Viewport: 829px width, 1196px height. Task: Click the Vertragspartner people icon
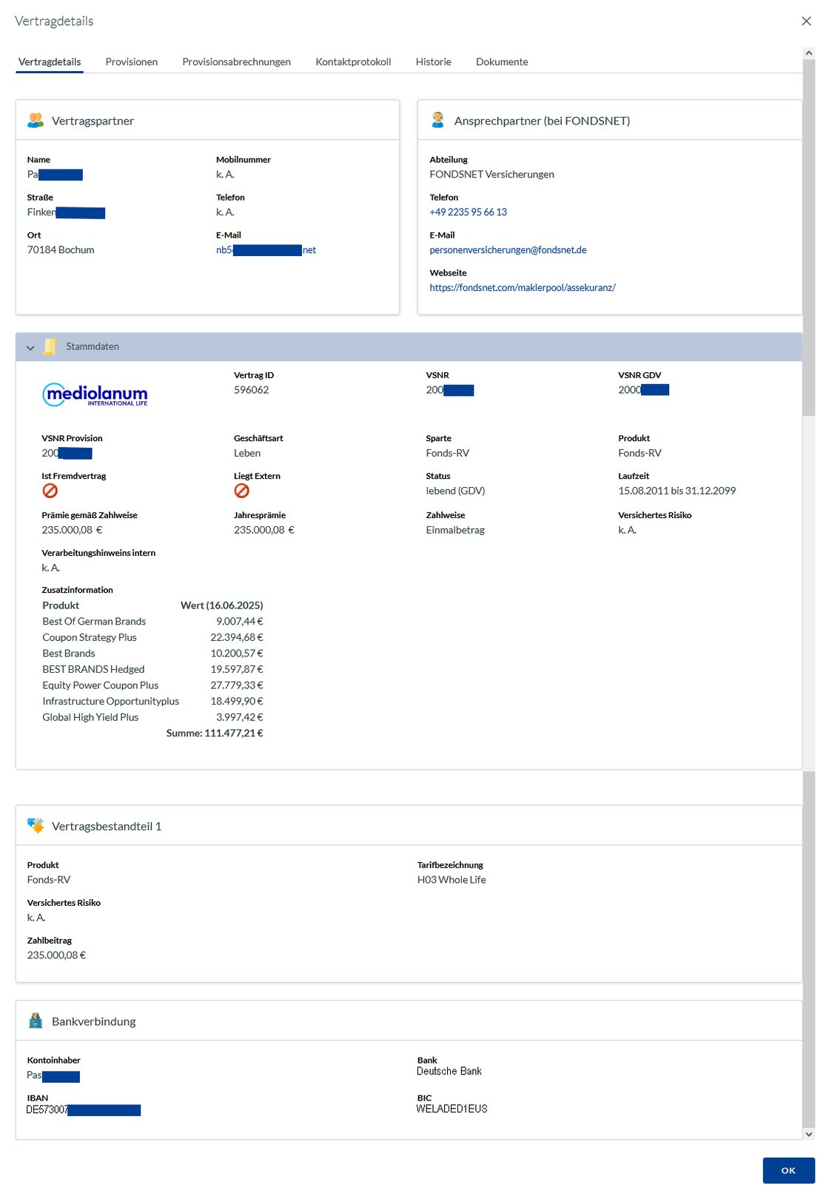36,120
